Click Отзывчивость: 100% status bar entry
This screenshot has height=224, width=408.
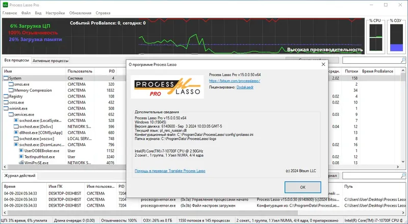pyautogui.click(x=119, y=220)
